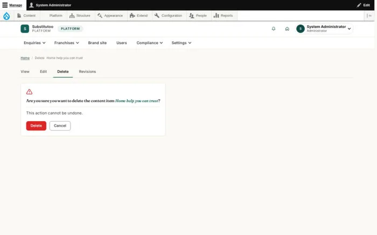
Task: Click the Cancel button
Action: pos(60,126)
